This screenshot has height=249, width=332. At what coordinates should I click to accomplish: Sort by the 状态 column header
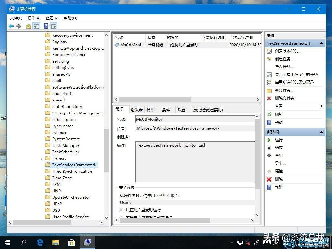click(x=155, y=38)
